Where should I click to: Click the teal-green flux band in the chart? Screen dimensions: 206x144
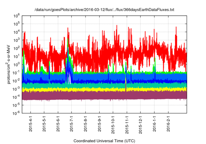click(104, 85)
